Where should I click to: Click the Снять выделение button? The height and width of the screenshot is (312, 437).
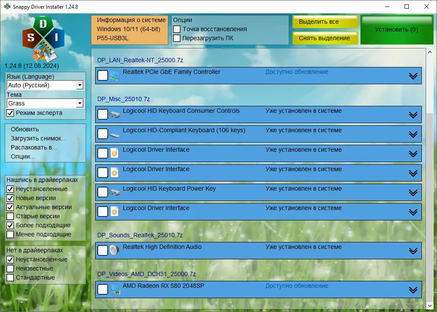click(325, 38)
